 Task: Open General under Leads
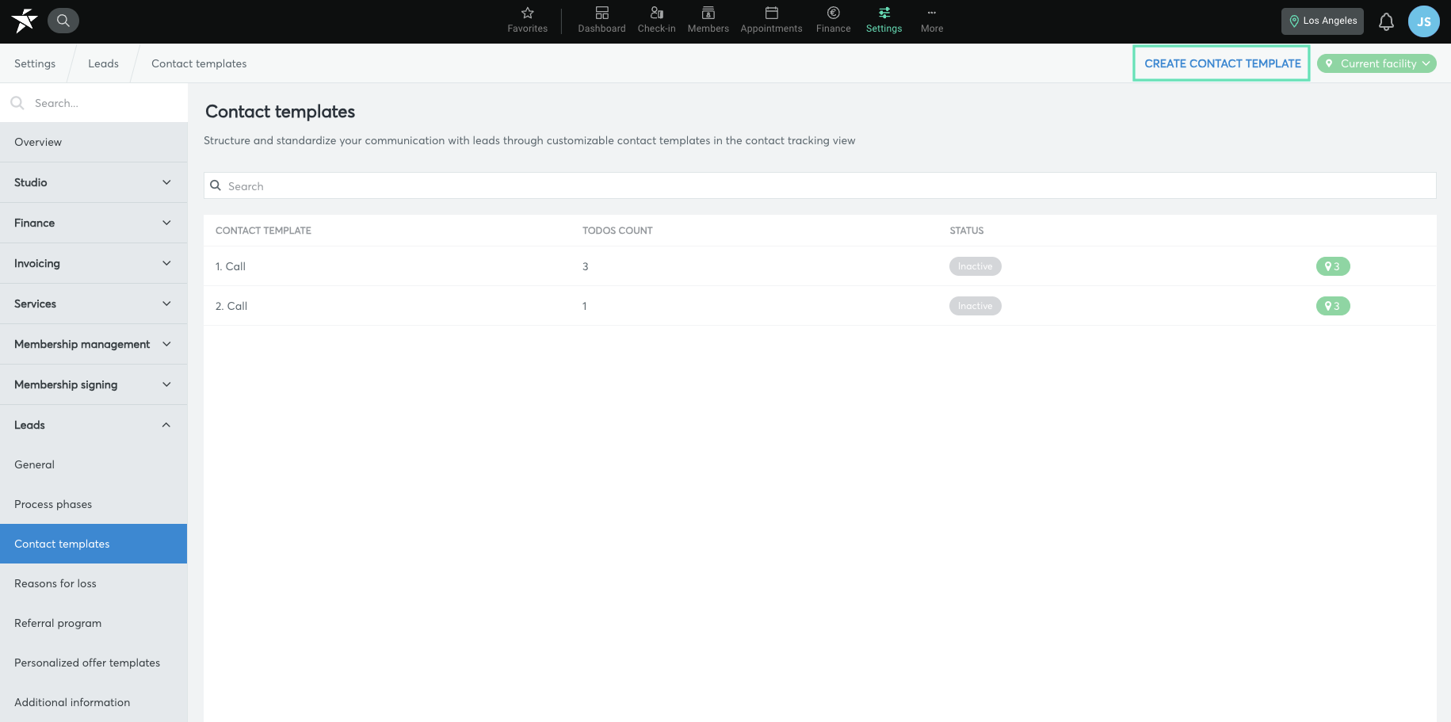point(94,464)
